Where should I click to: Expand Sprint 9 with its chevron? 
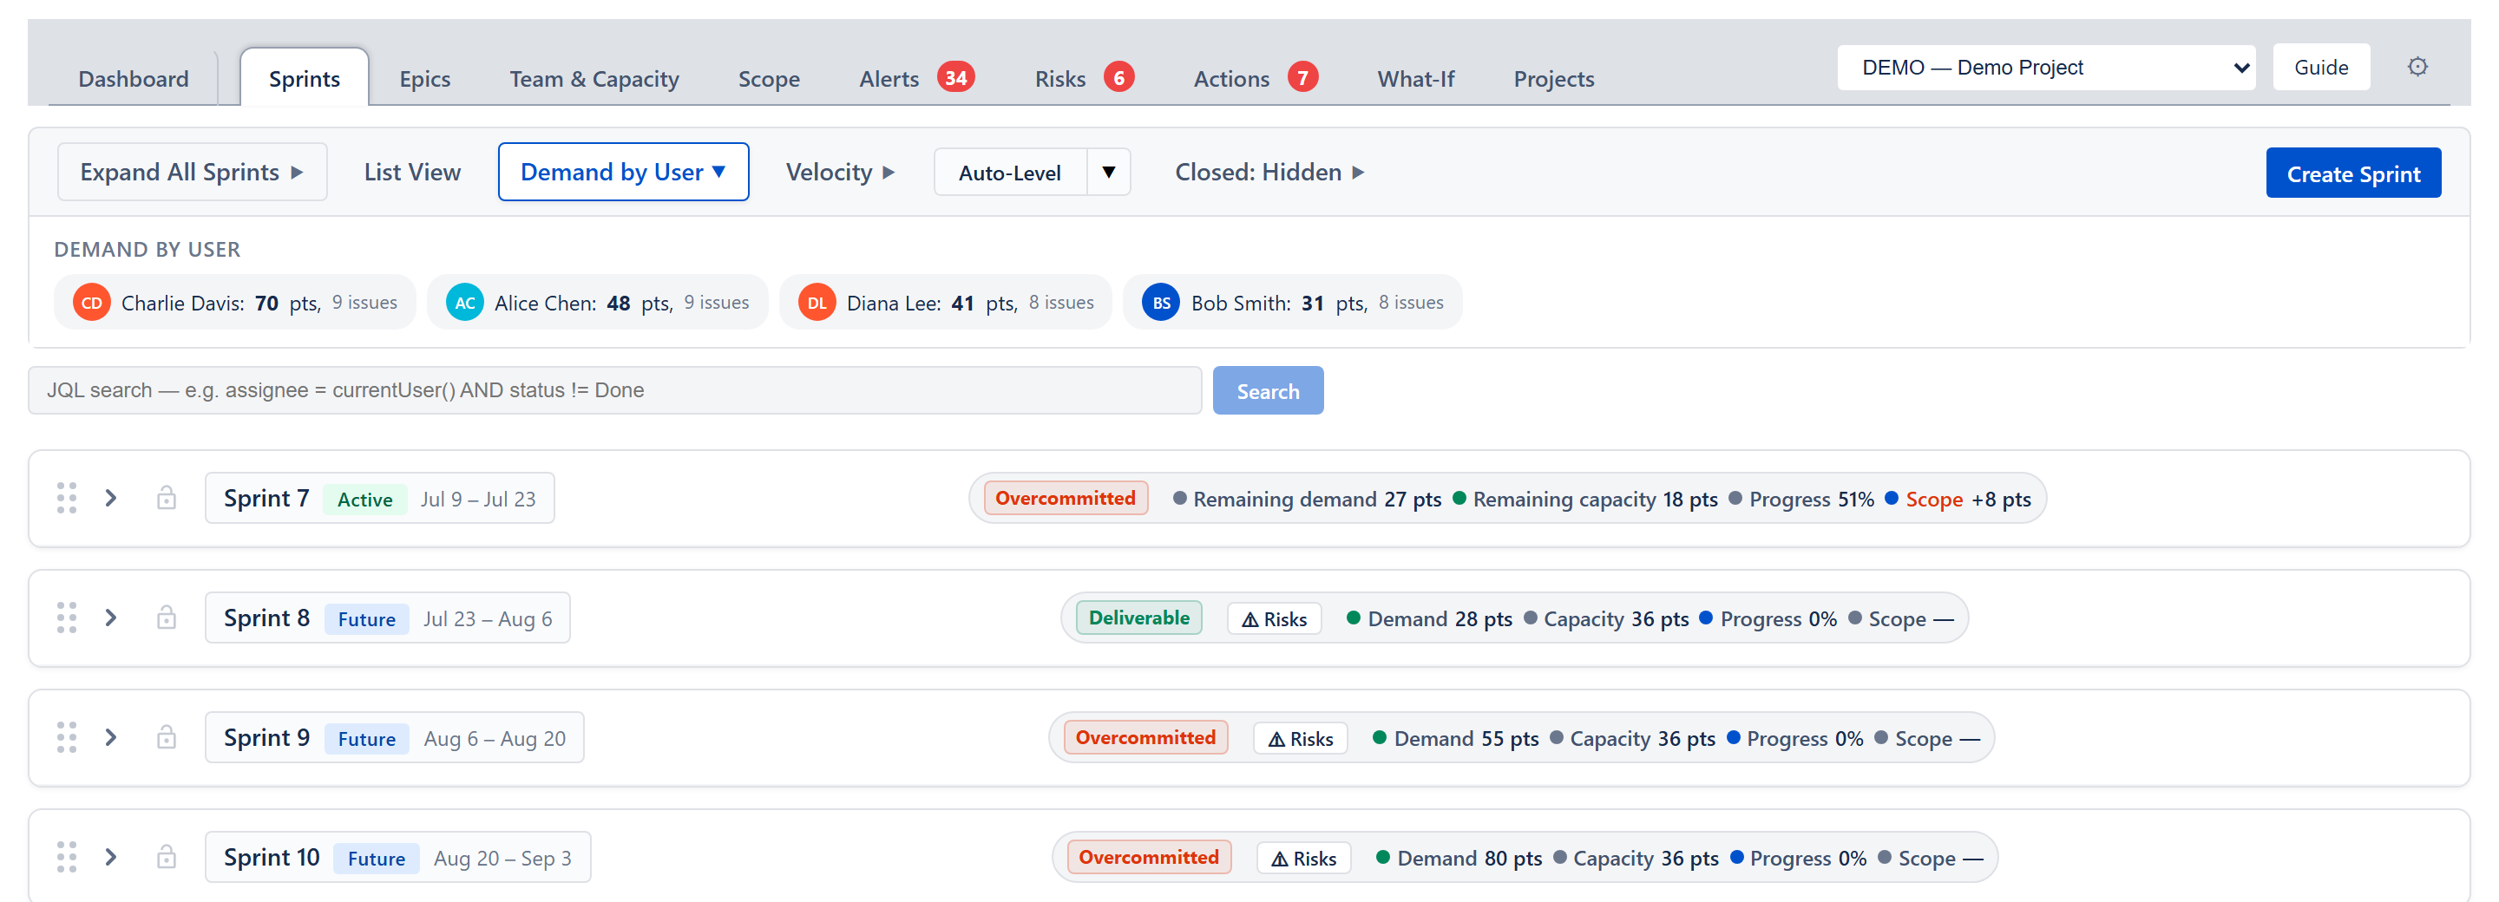tap(112, 737)
